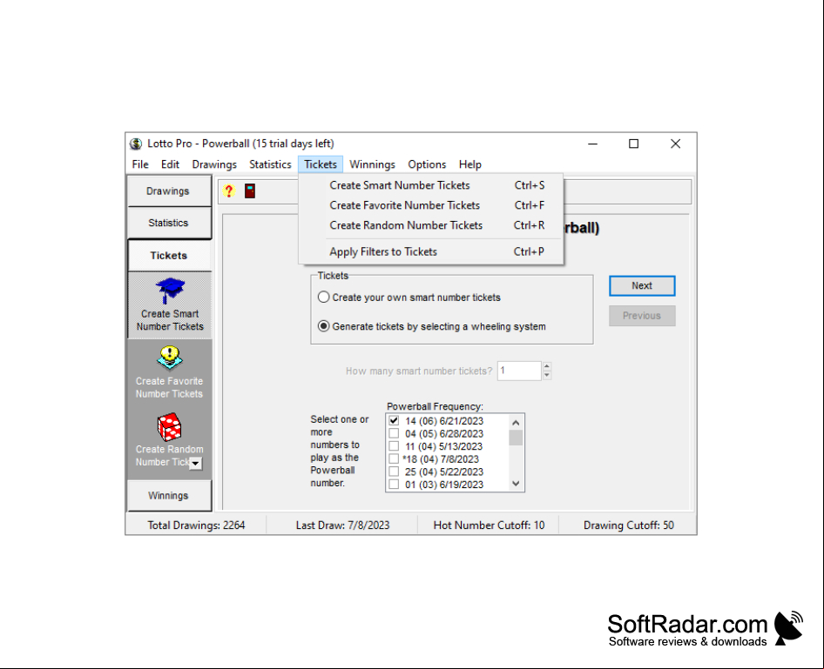Click the Next button

(x=642, y=286)
